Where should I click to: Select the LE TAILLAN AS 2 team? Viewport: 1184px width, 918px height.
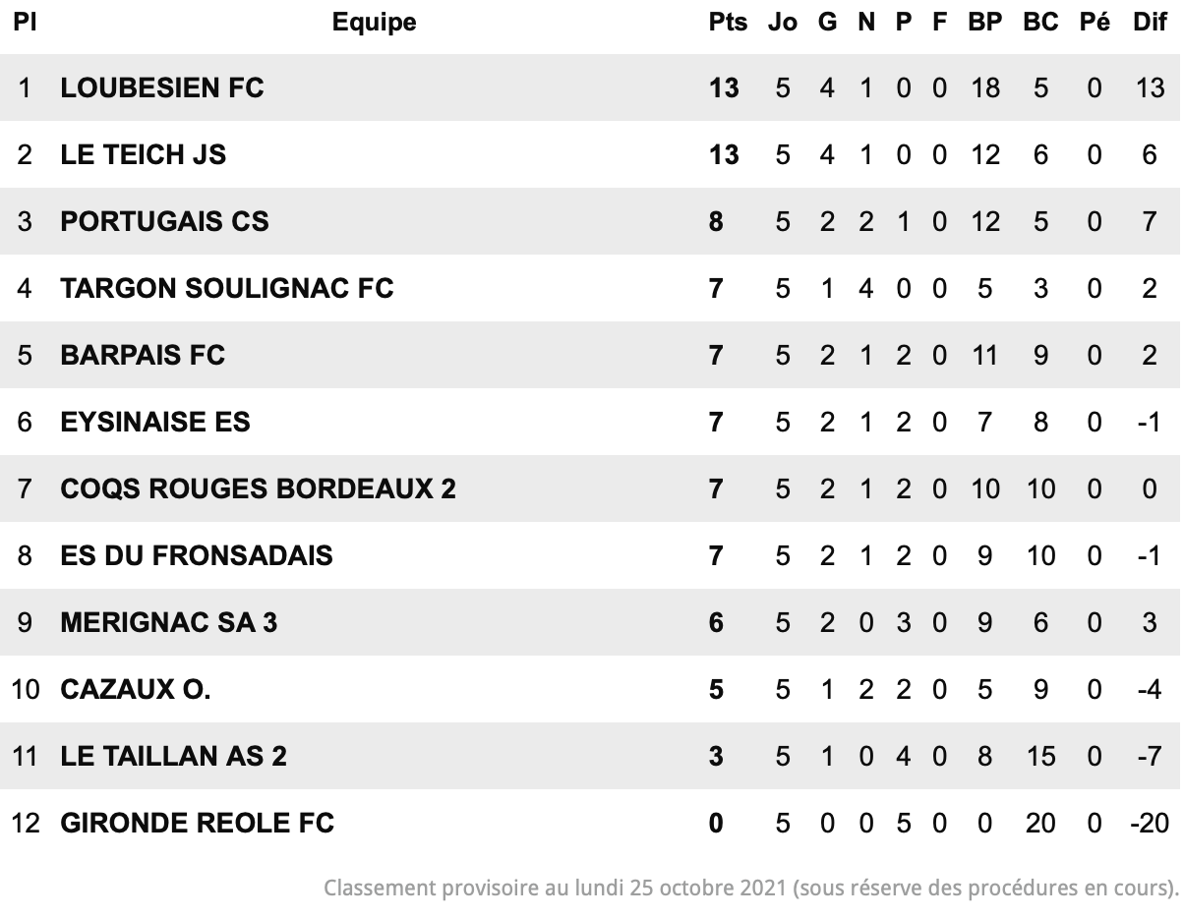coord(174,757)
